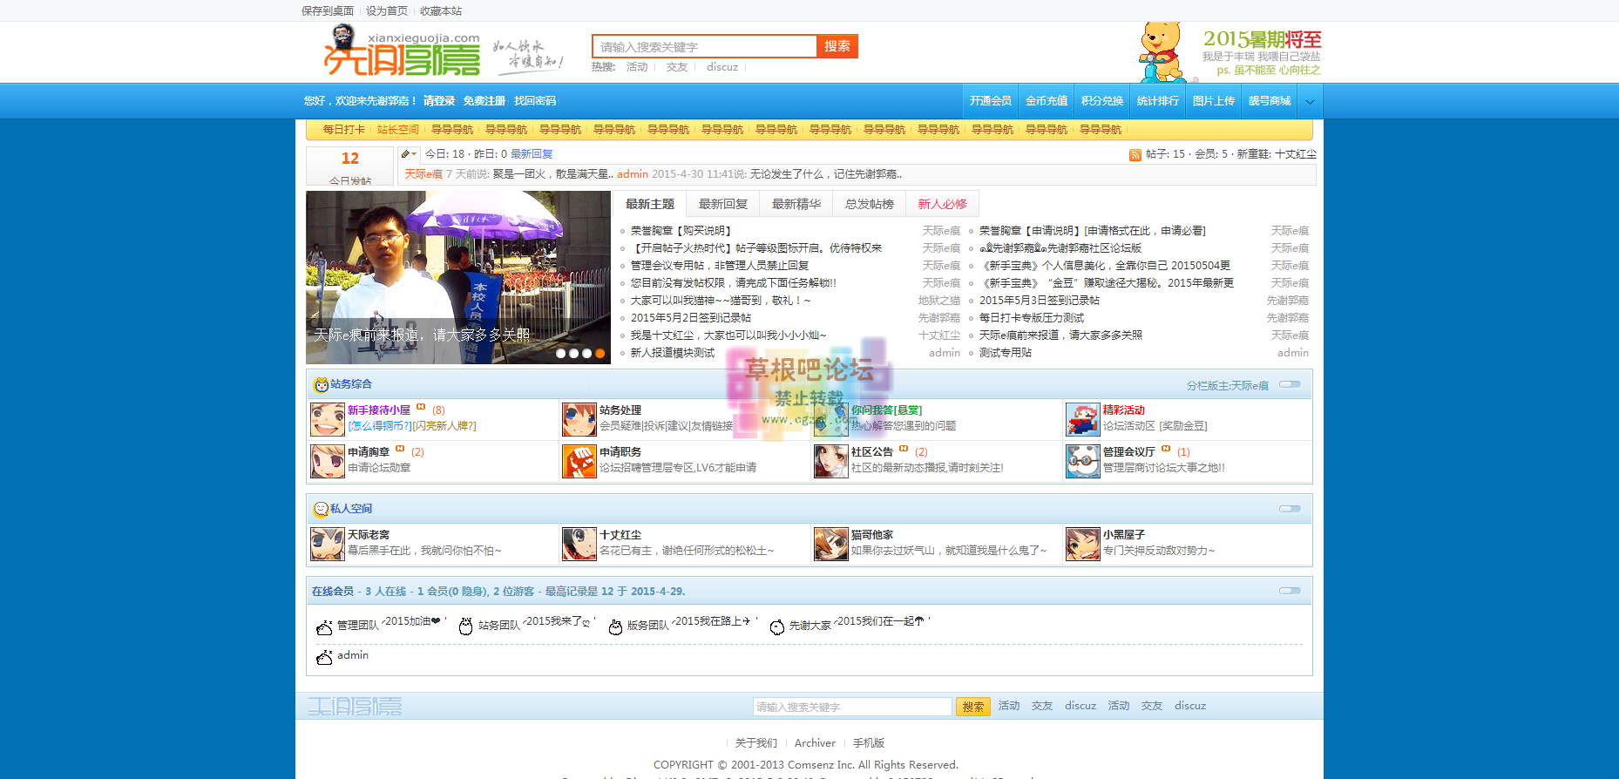Screen dimensions: 1619x779
Task: Click the top search keyword input field
Action: (704, 47)
